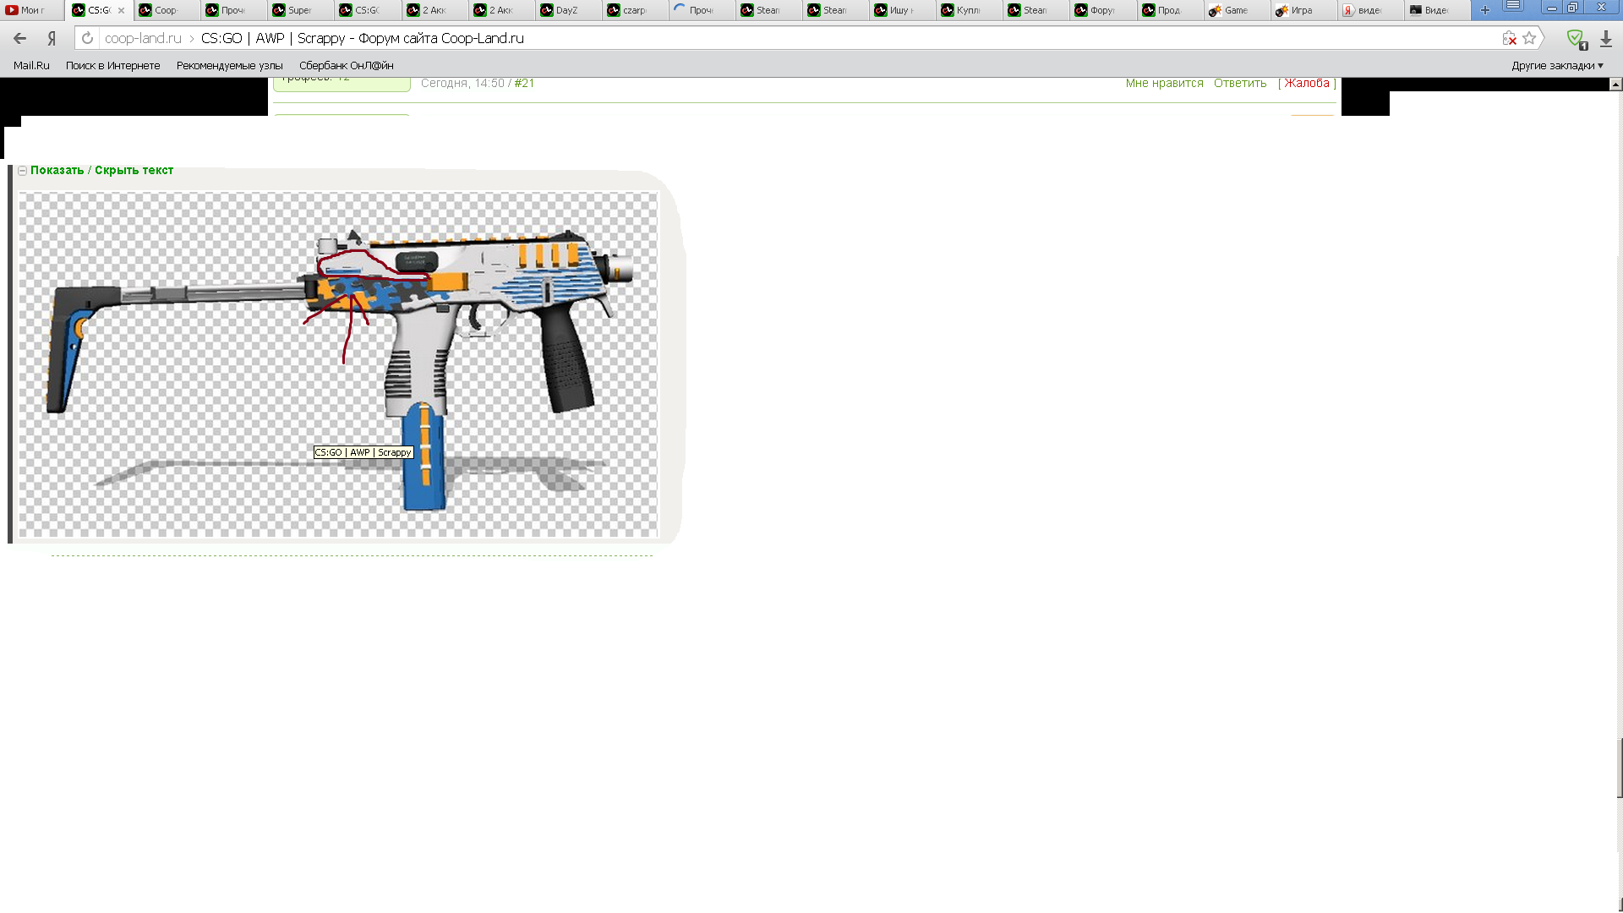
Task: Open the Сбербанк ОнЛ@йн bookmark
Action: (346, 65)
